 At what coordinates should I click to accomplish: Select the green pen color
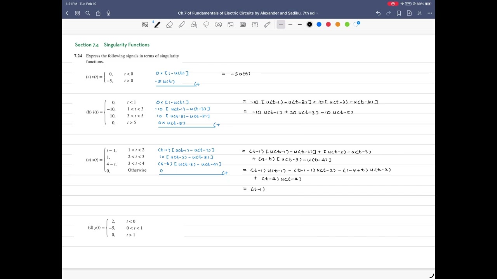[347, 24]
